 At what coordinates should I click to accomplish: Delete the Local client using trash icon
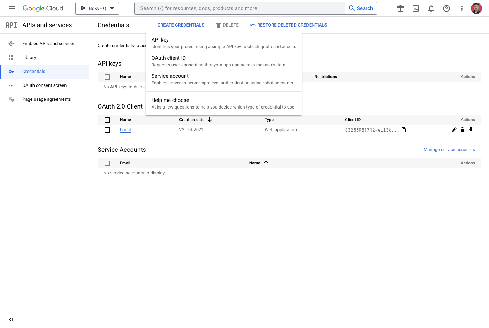coord(462,129)
